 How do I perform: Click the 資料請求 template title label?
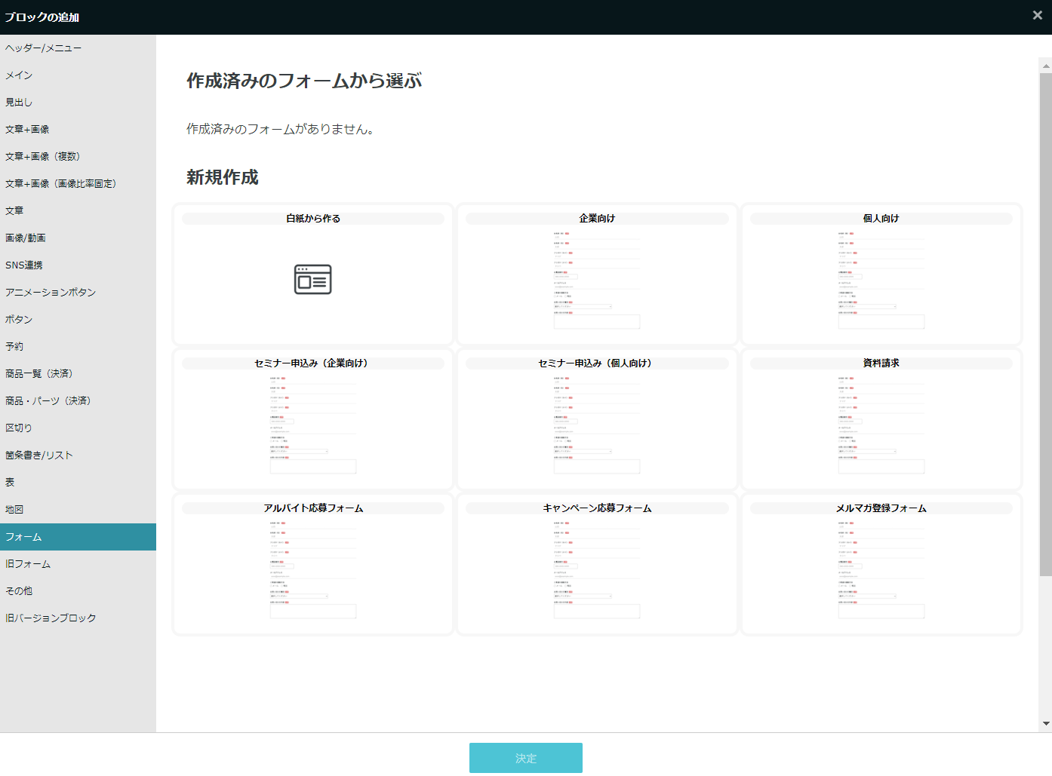pyautogui.click(x=881, y=363)
